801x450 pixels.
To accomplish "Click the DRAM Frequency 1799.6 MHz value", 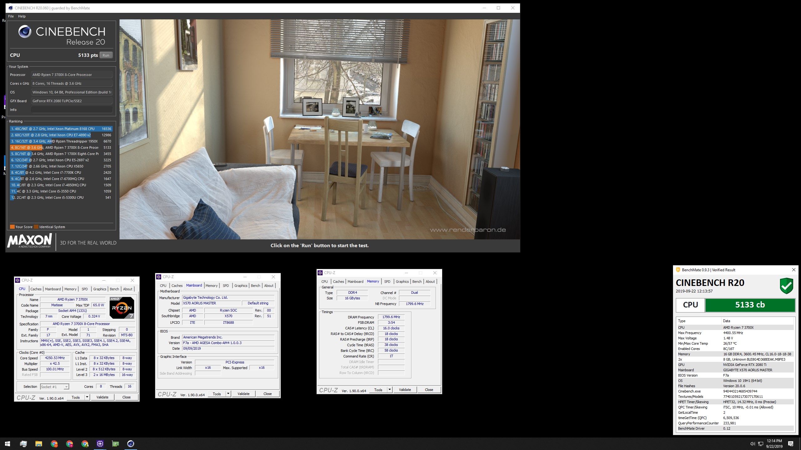I will 391,317.
